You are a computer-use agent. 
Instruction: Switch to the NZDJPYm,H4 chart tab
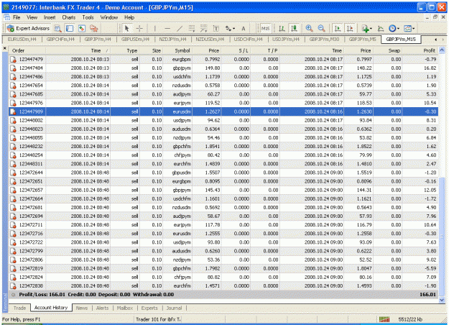tap(172, 40)
